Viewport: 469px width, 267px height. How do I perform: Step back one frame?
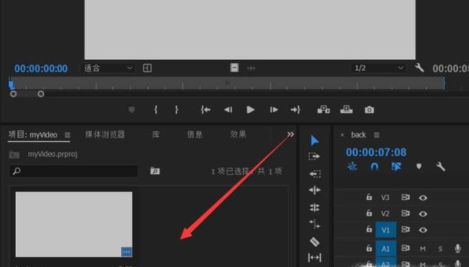pos(228,110)
